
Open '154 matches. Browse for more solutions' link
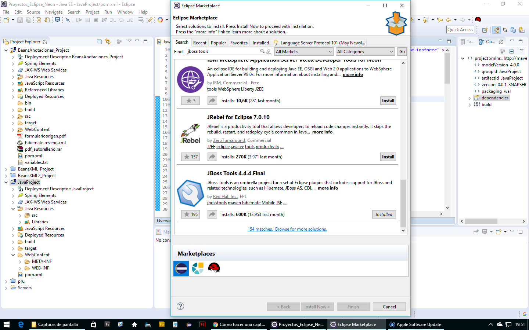287,229
